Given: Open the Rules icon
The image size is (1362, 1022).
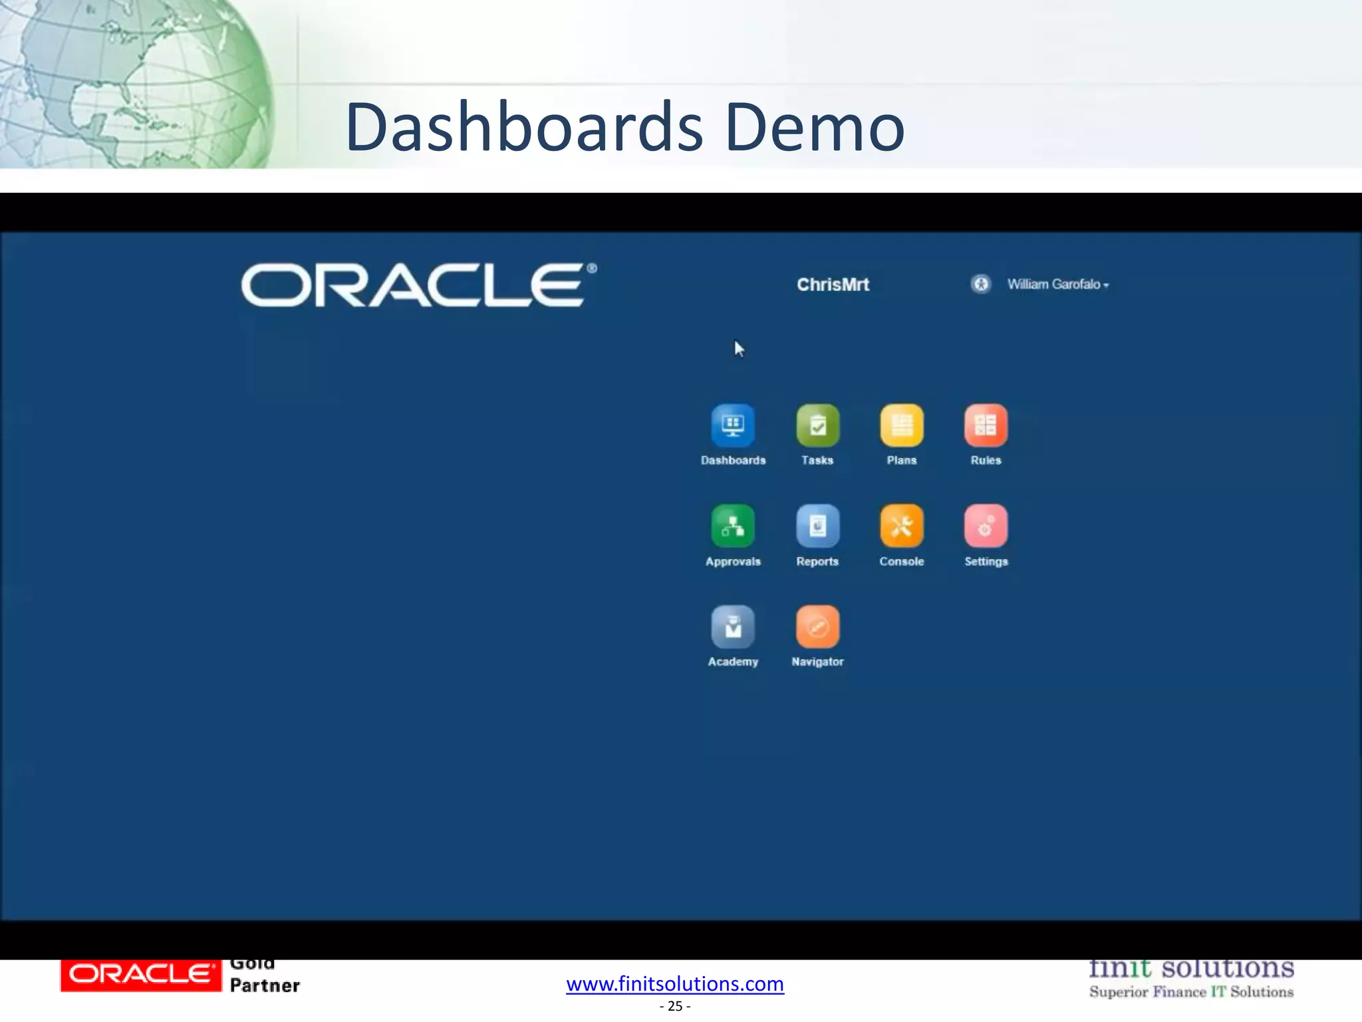Looking at the screenshot, I should [x=986, y=426].
